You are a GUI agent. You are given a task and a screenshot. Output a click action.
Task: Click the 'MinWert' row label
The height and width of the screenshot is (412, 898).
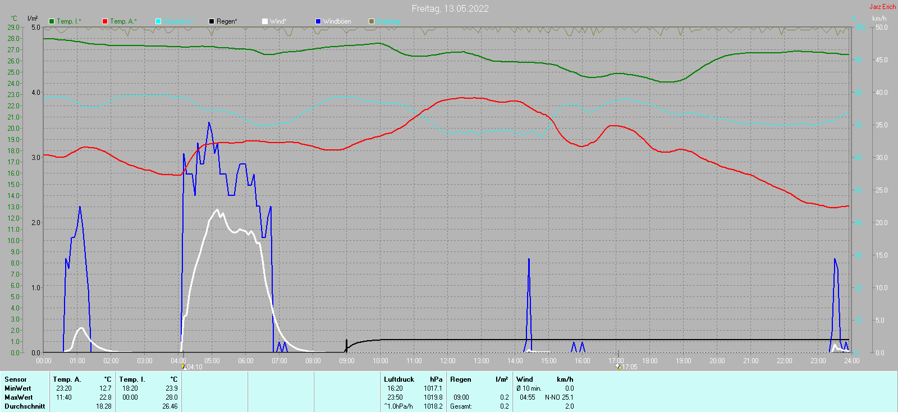click(x=18, y=388)
